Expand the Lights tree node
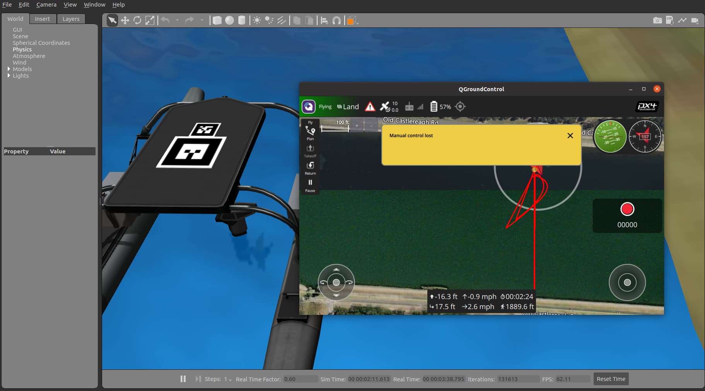The image size is (705, 391). pos(9,75)
